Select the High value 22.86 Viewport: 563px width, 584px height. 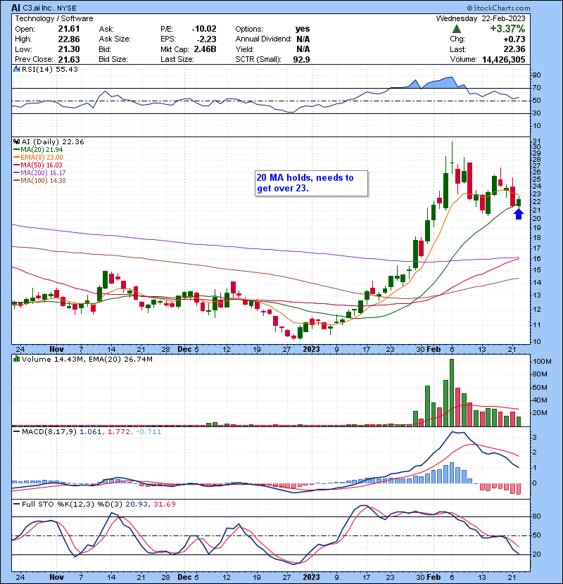[69, 39]
